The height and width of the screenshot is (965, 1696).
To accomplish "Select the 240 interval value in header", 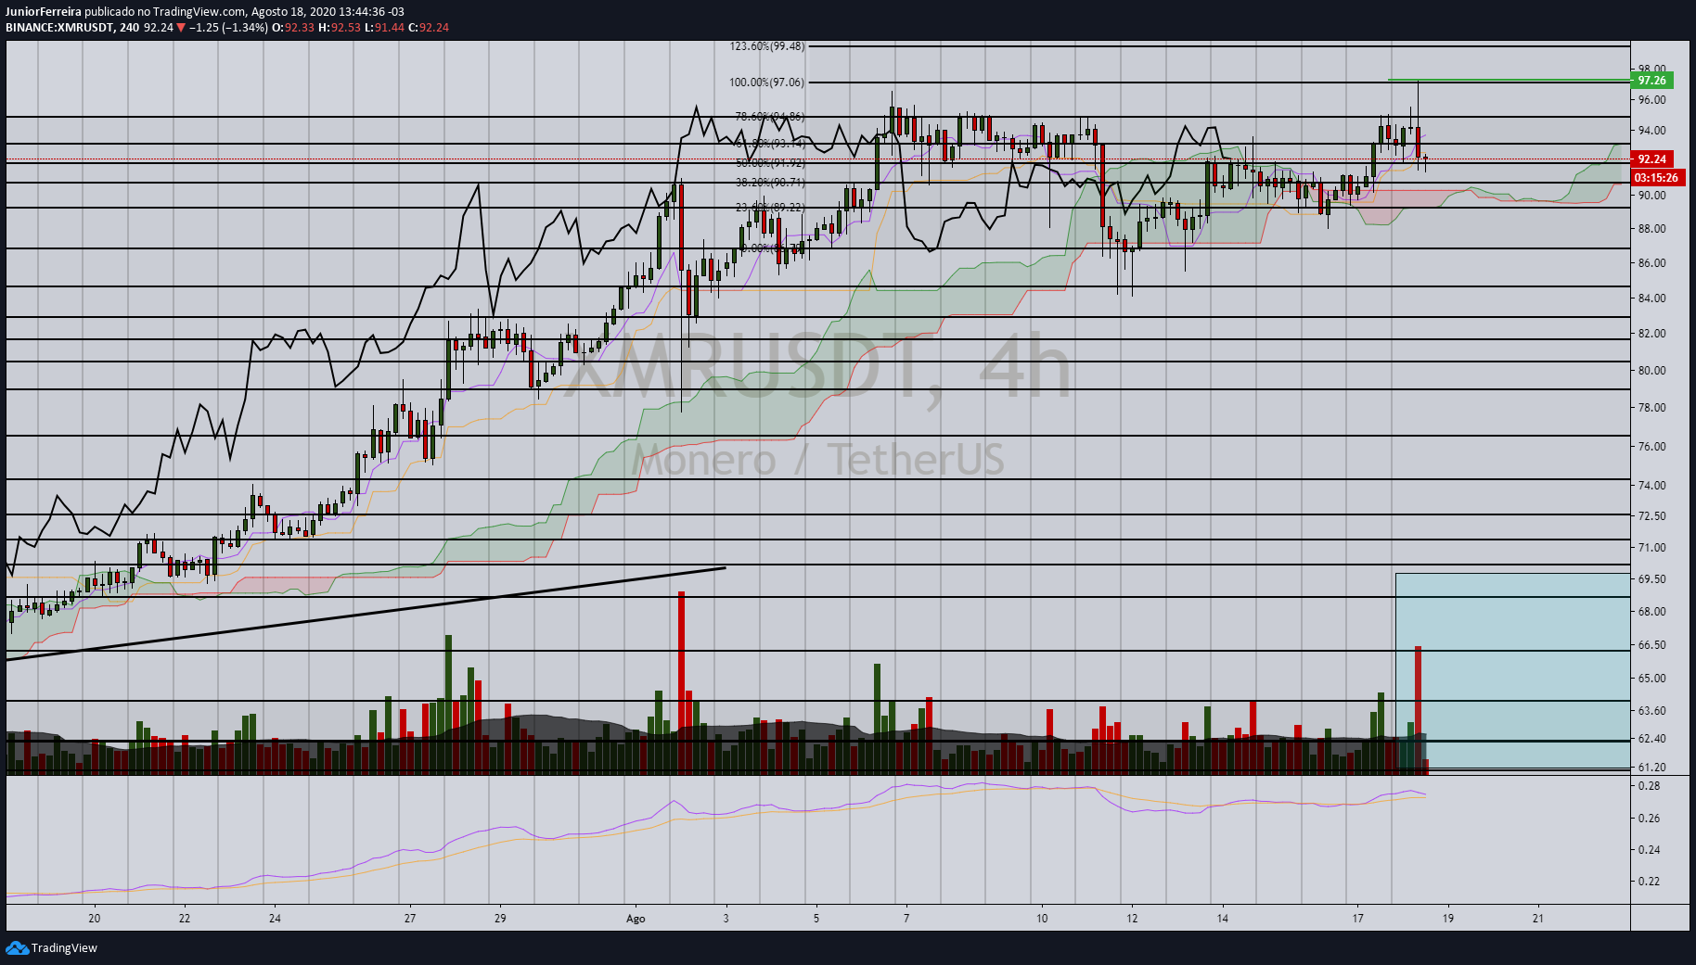I will [x=129, y=28].
